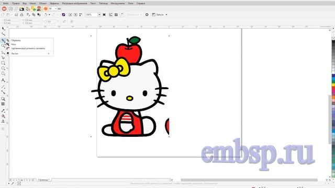Click the Open file folder icon
Screen dimensions: 335x188
pyautogui.click(x=8, y=15)
